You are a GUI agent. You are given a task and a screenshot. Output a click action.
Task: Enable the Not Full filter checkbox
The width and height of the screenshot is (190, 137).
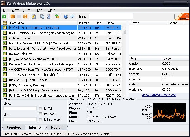[x=40, y=108]
